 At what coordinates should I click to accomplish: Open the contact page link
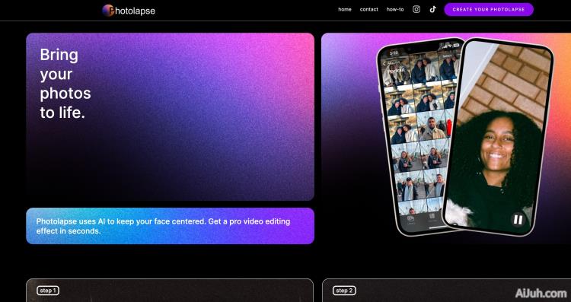tap(369, 9)
